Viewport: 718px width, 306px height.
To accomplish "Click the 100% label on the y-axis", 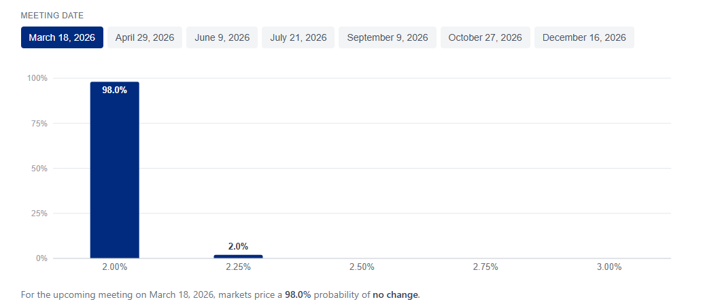I will pyautogui.click(x=37, y=78).
